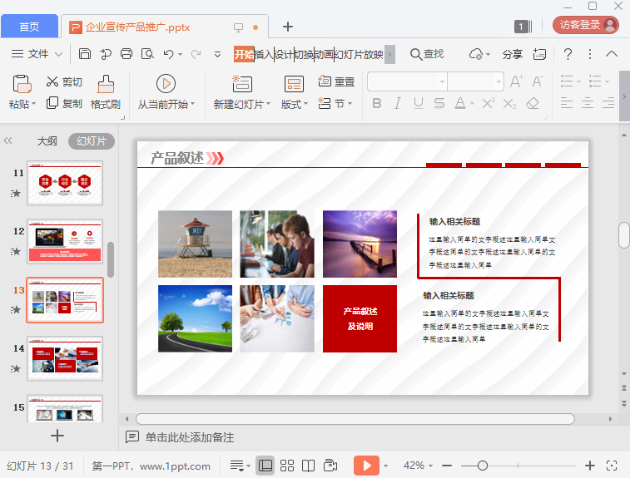This screenshot has width=630, height=478.
Task: Collapse the ribbon with up chevron
Action: (x=612, y=54)
